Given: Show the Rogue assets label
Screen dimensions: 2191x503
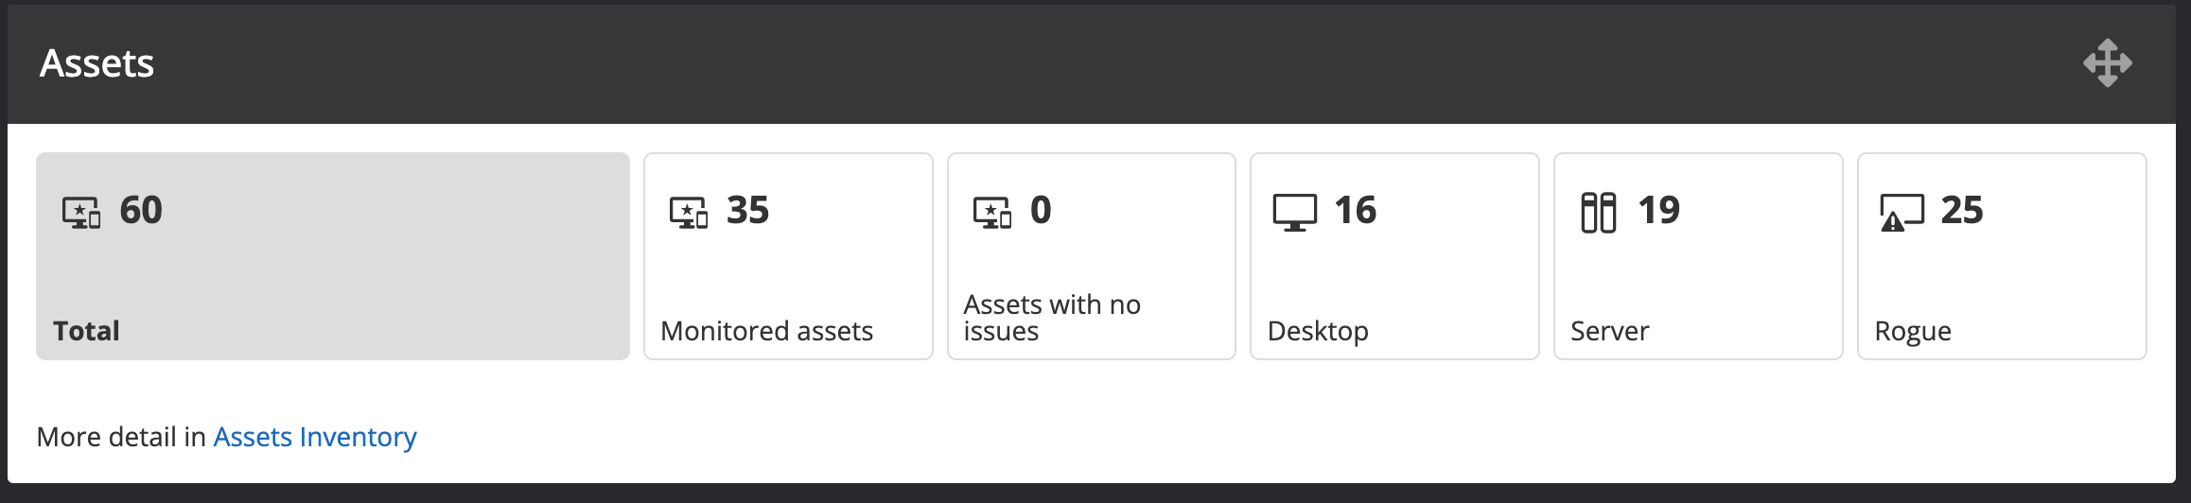Looking at the screenshot, I should 1913,331.
